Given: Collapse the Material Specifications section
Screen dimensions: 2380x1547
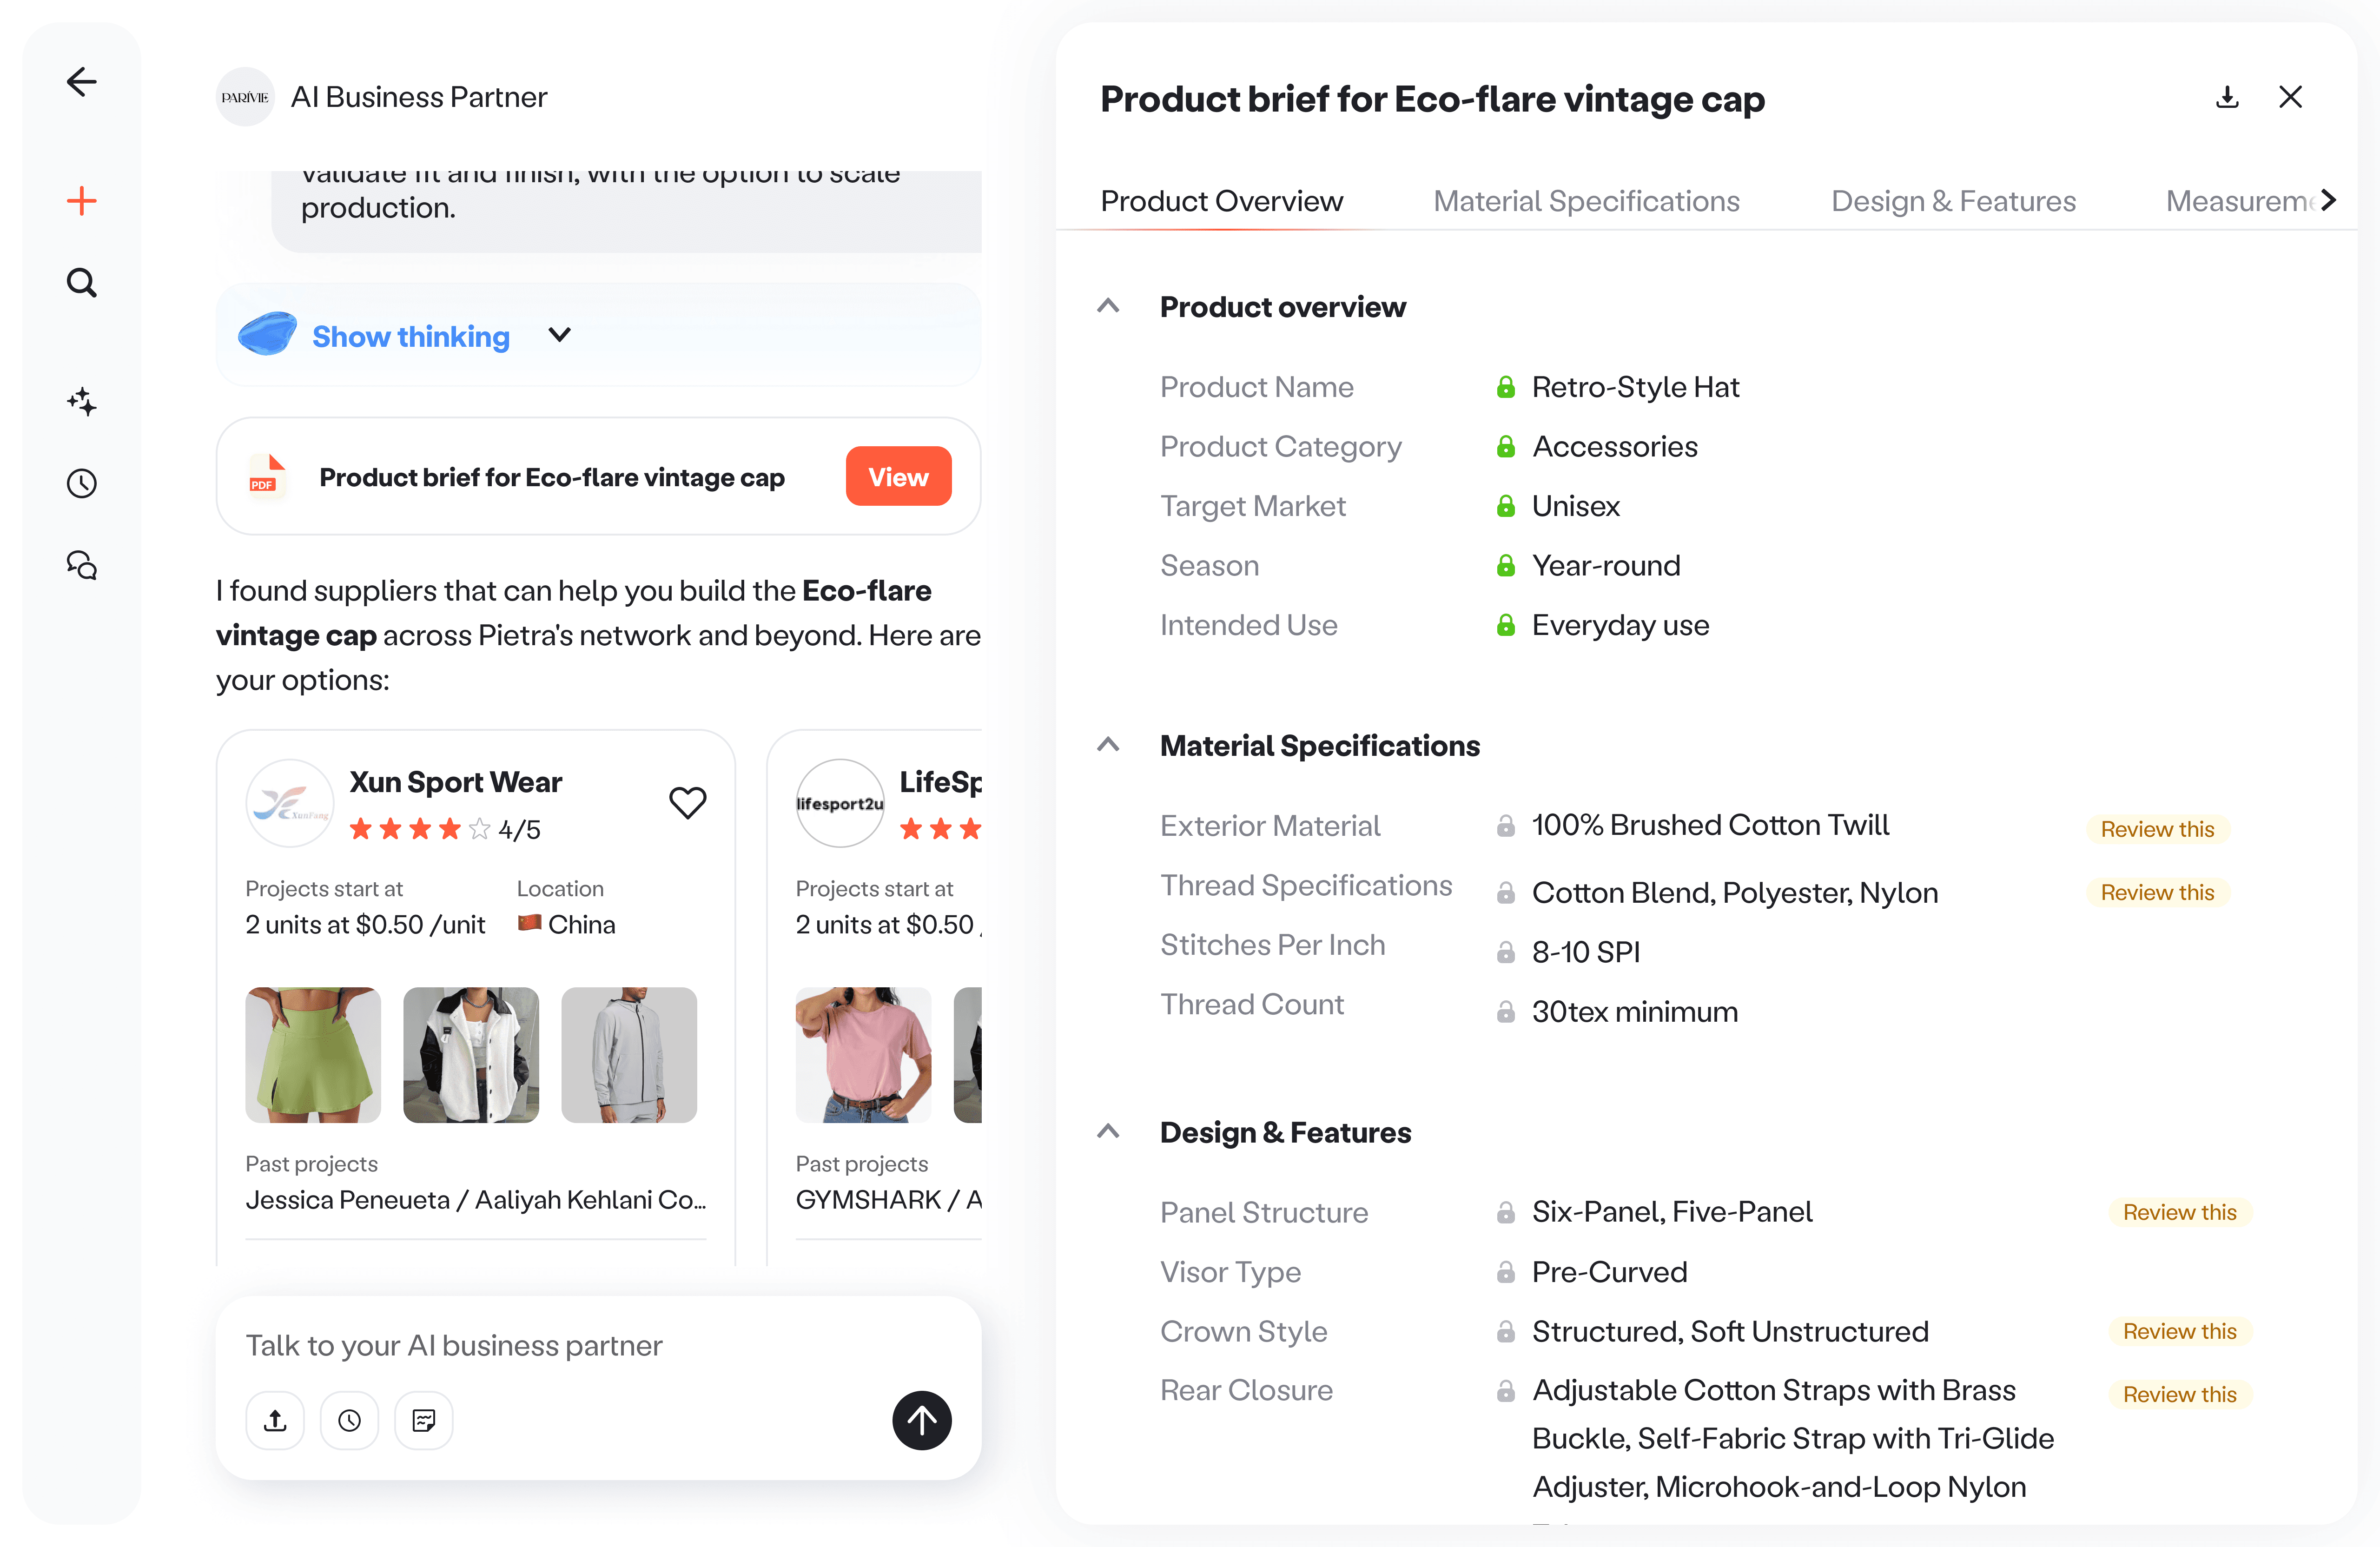Looking at the screenshot, I should (x=1108, y=745).
